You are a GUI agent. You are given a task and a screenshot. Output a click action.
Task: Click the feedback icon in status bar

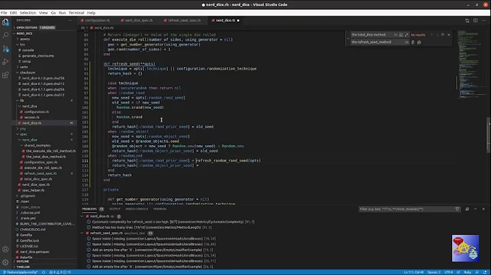(477, 272)
